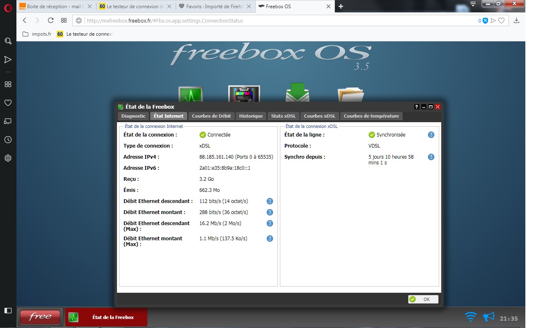Click the État de la Freebox dialog title

tap(150, 107)
